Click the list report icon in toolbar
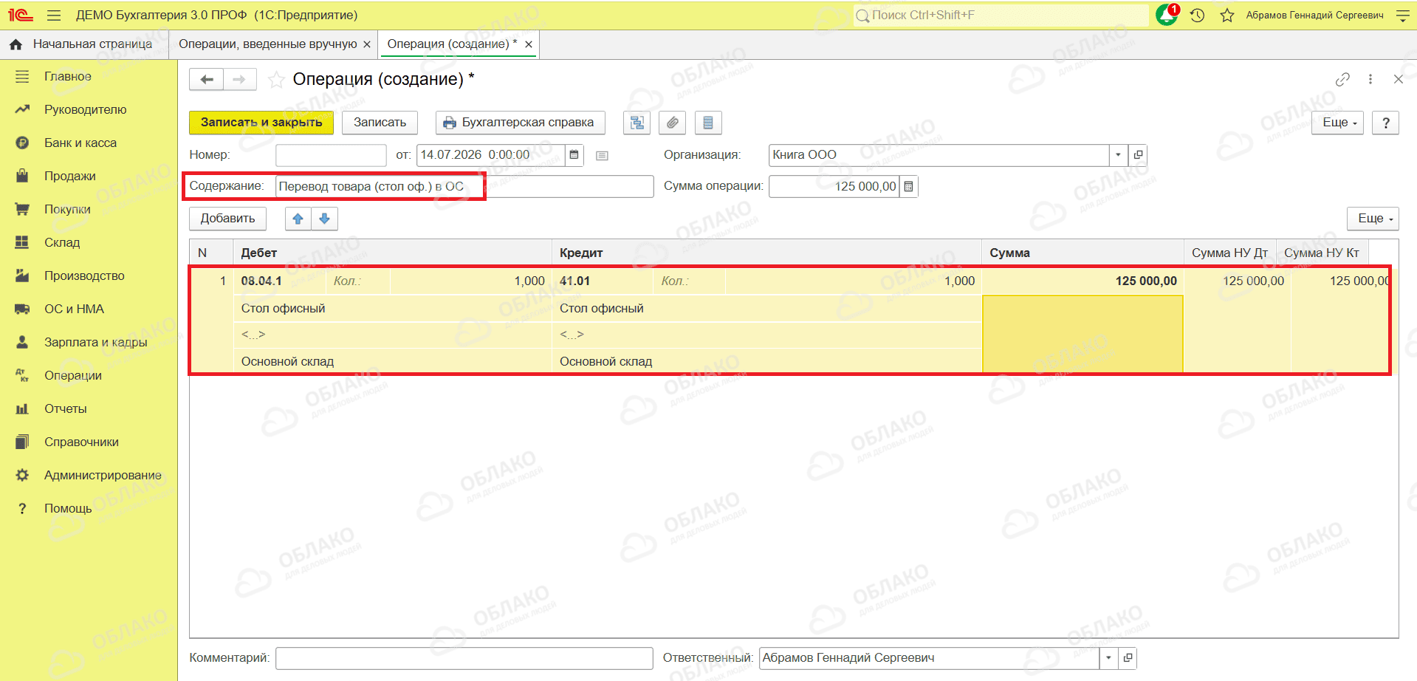The image size is (1417, 681). coord(707,123)
